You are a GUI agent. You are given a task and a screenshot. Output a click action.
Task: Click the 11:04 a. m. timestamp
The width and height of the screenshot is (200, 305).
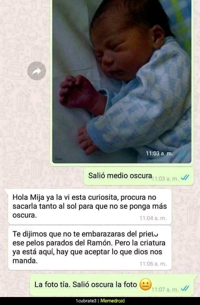click(153, 218)
